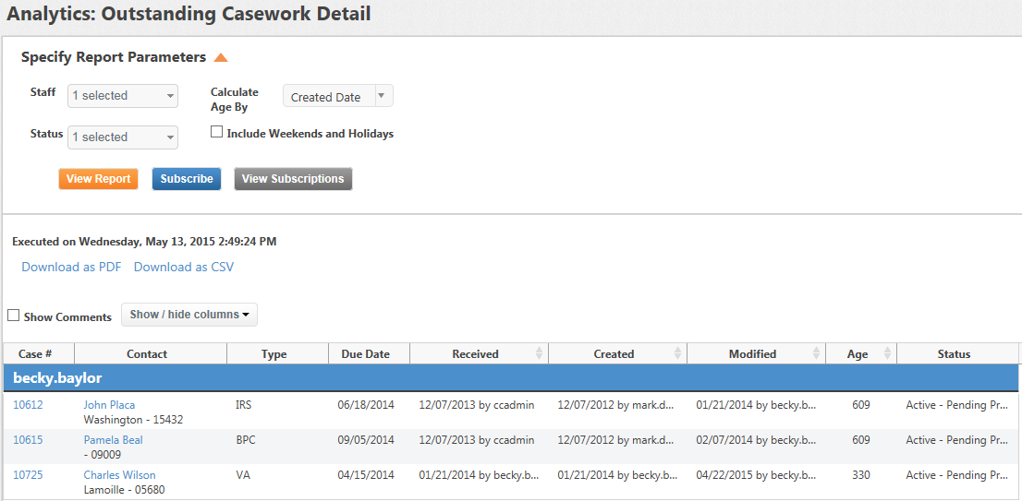
Task: Open contact Pamela Beal
Action: tap(114, 440)
